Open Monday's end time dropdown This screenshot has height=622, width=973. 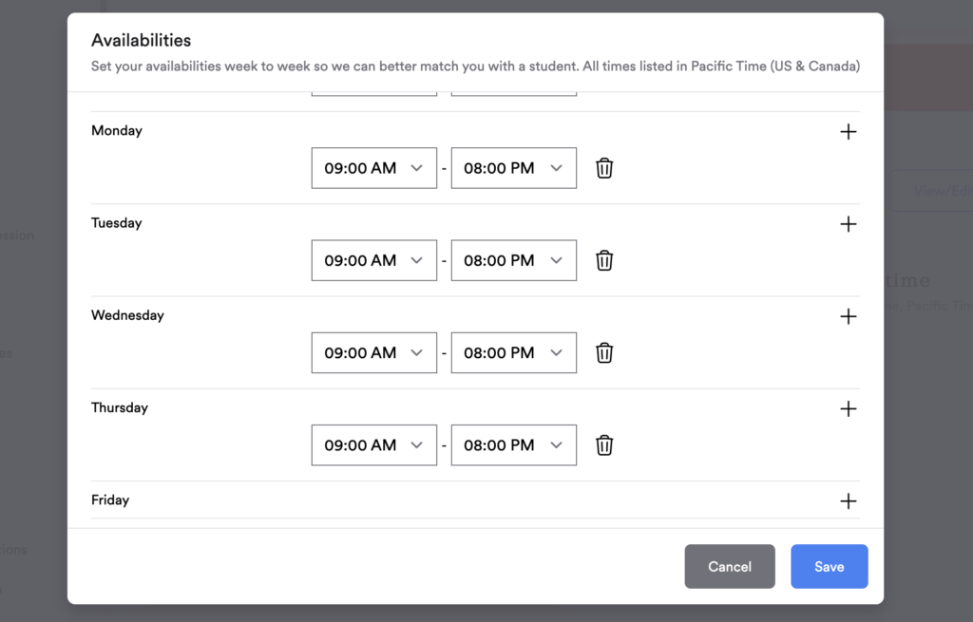click(513, 168)
